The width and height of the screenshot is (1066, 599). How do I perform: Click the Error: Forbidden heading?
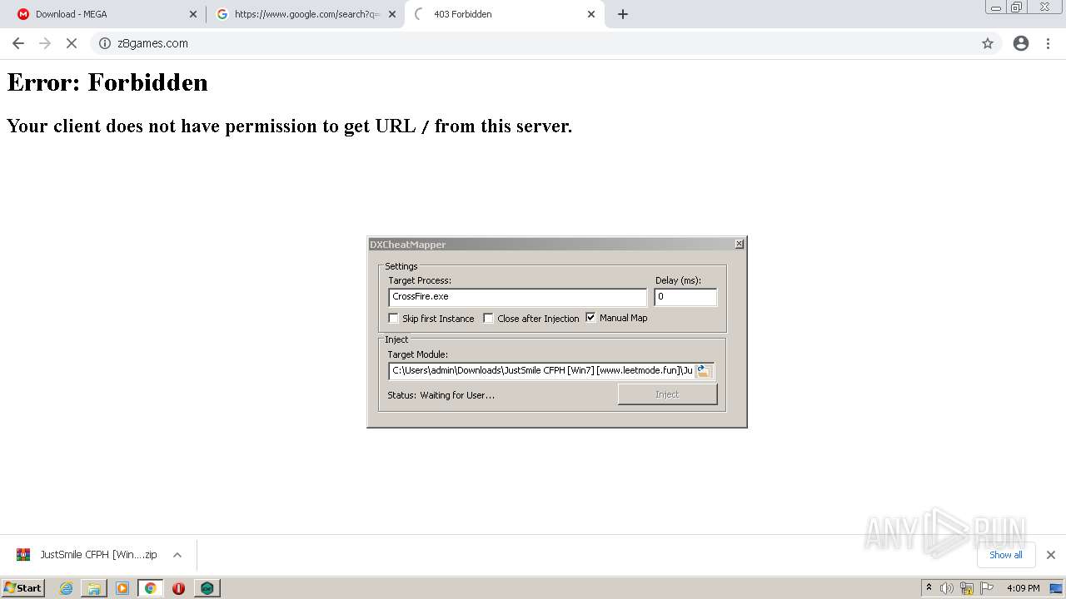click(107, 82)
